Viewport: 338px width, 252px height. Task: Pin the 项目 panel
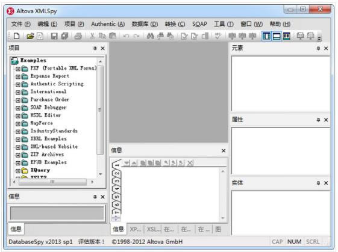[95, 48]
